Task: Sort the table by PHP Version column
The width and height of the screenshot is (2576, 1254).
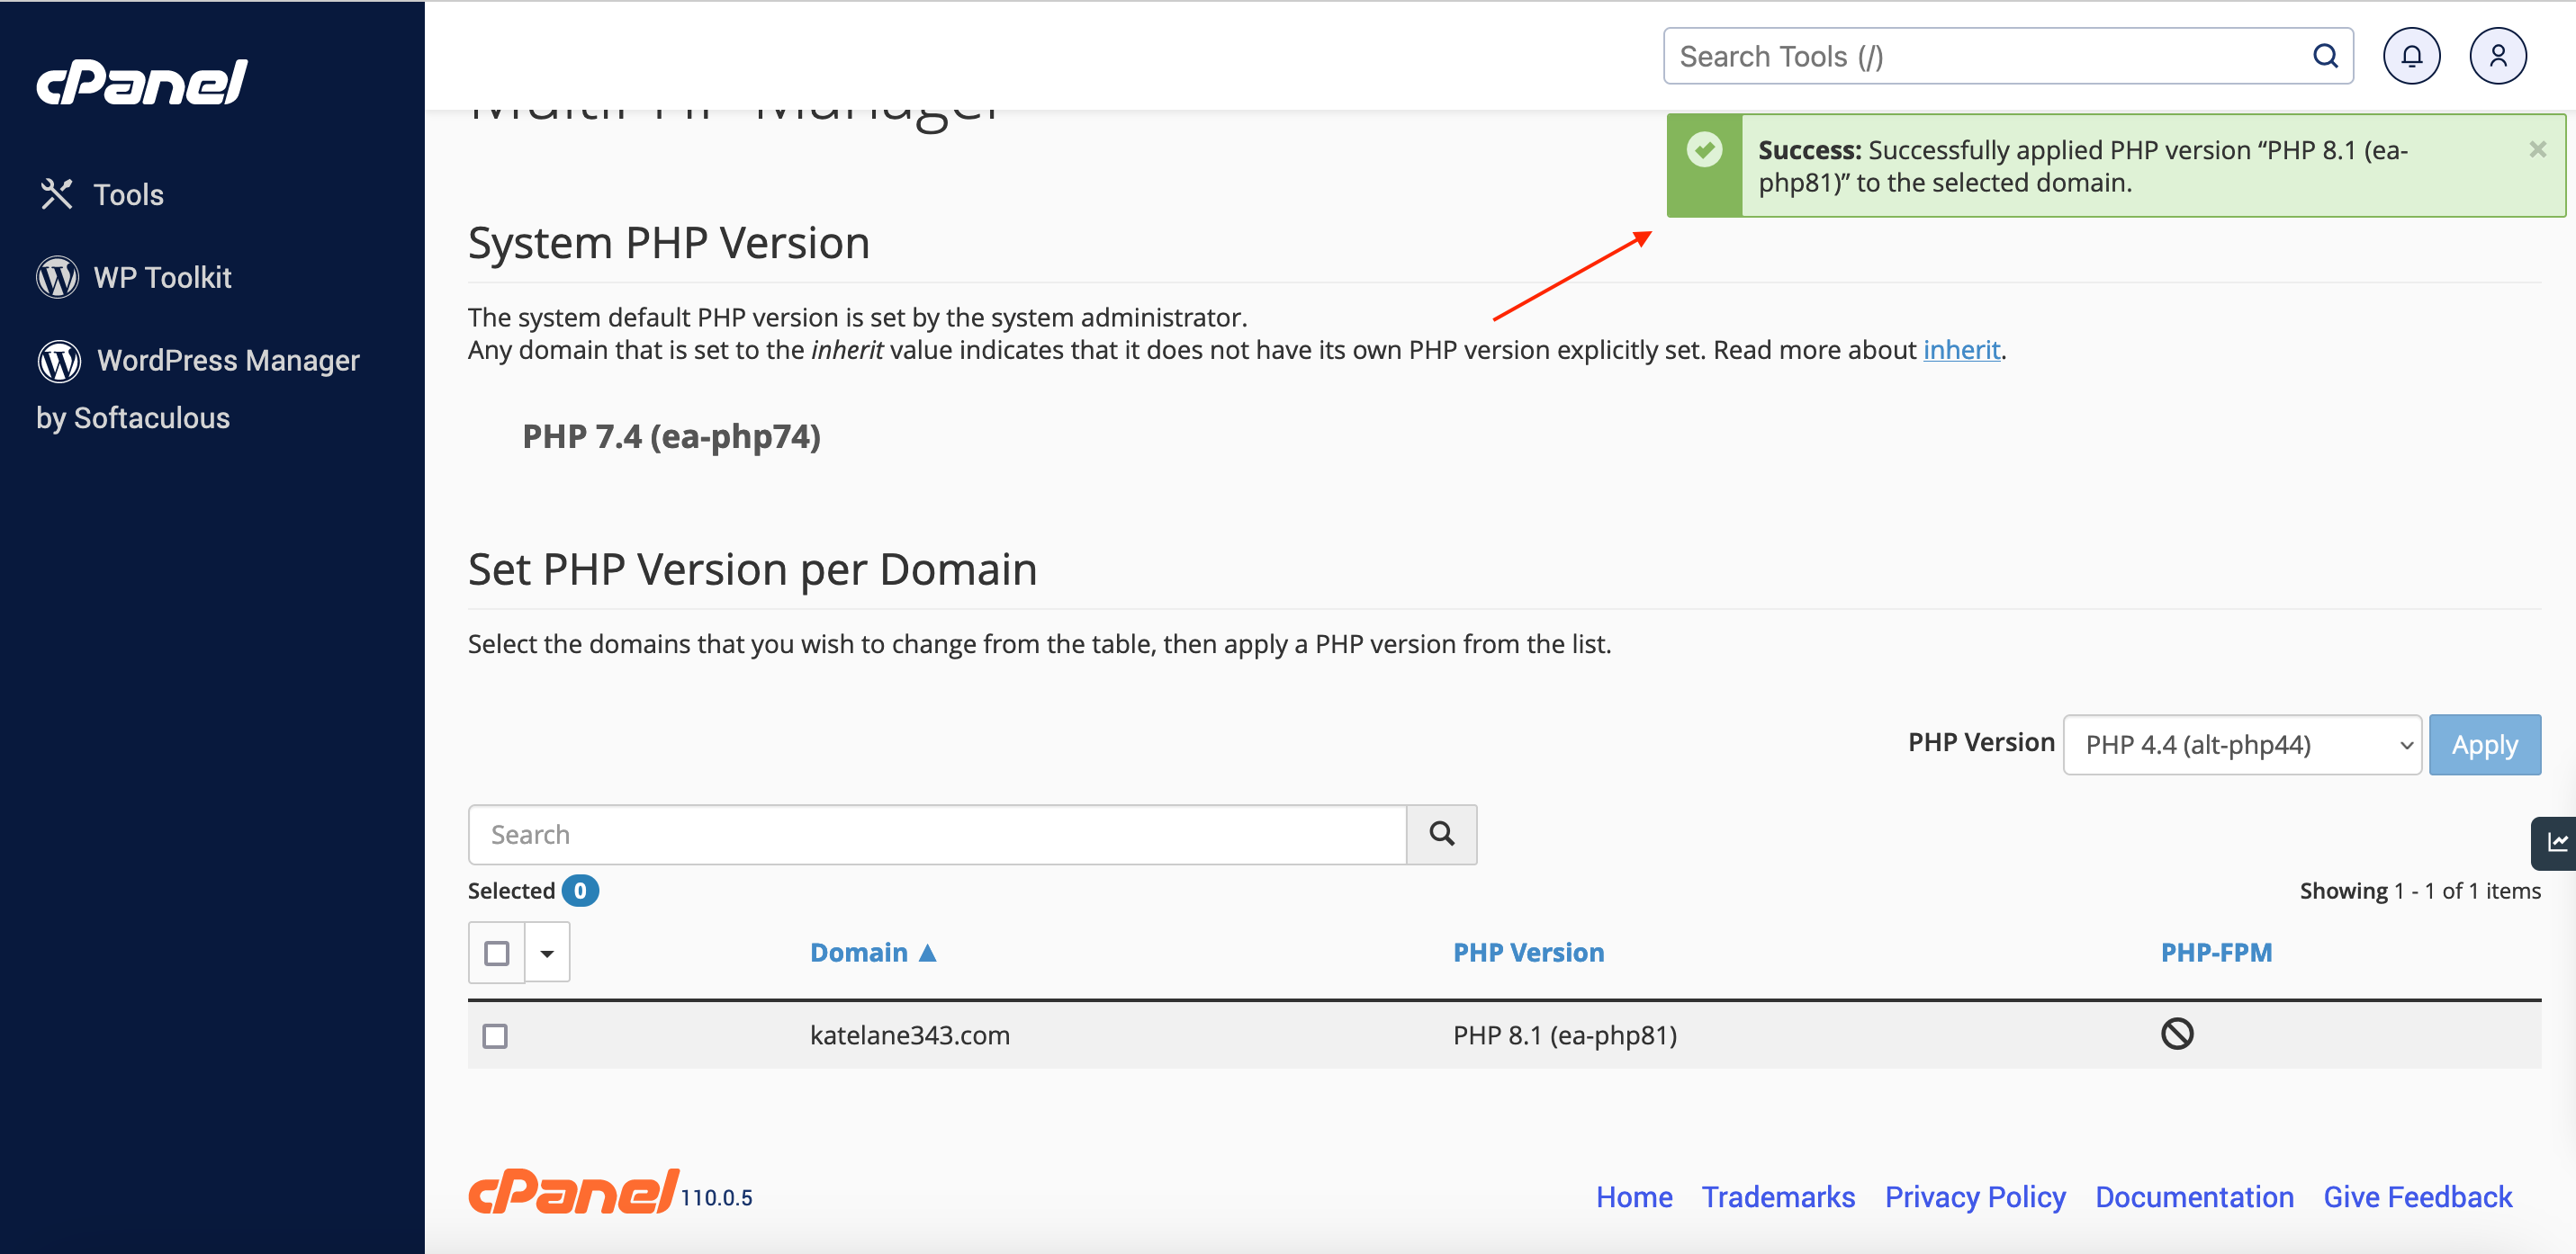Action: coord(1528,953)
